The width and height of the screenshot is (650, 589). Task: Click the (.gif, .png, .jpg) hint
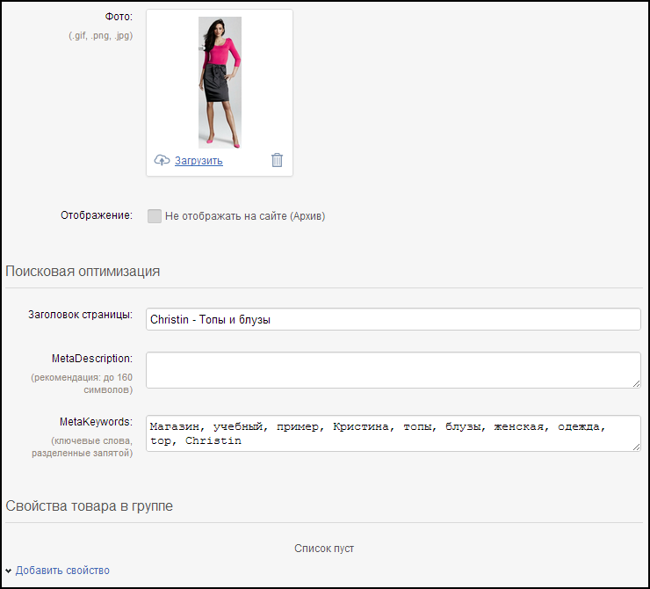pyautogui.click(x=101, y=36)
